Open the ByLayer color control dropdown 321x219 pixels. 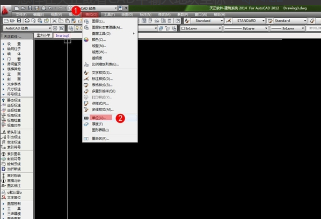tap(201, 28)
